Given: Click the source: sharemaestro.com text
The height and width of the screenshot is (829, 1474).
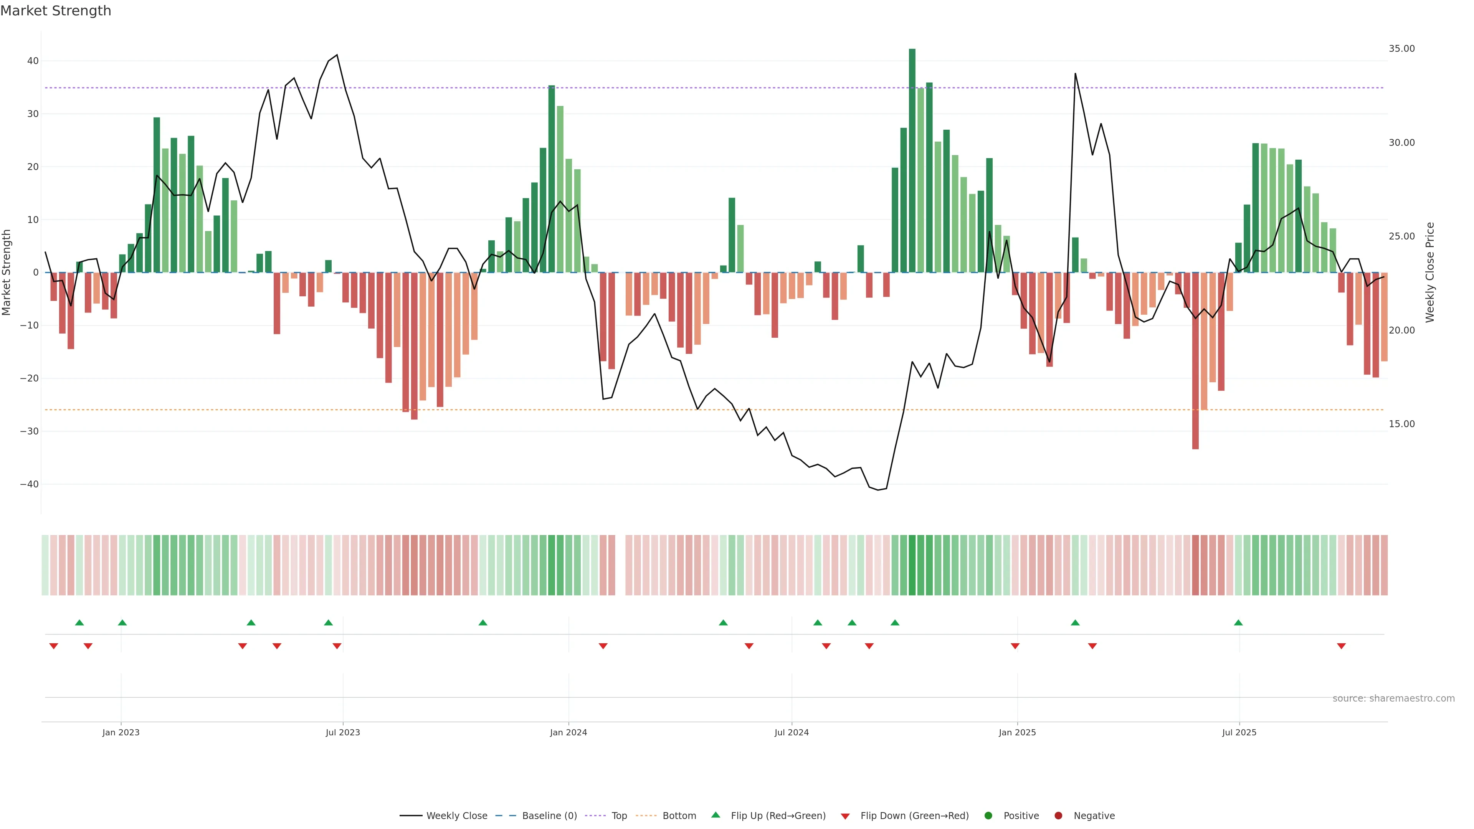Looking at the screenshot, I should 1393,698.
